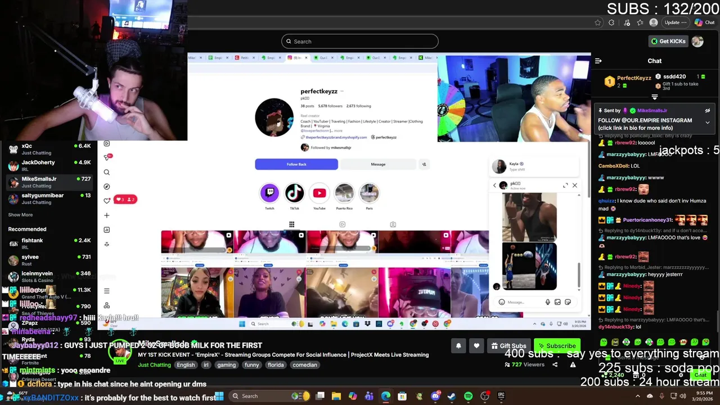Open Instagram dashboard chart icon
Viewport: 720px width, 405px height.
coord(106,229)
